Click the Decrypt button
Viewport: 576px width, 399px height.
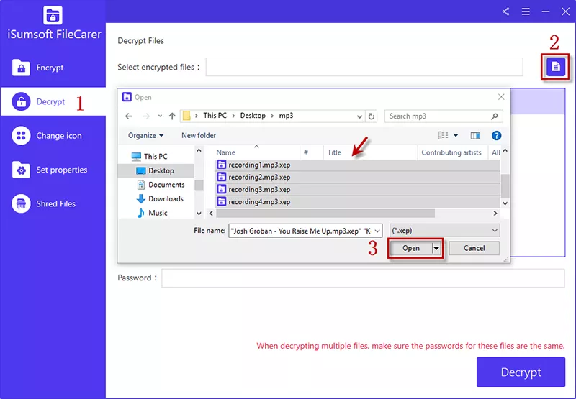click(x=521, y=372)
